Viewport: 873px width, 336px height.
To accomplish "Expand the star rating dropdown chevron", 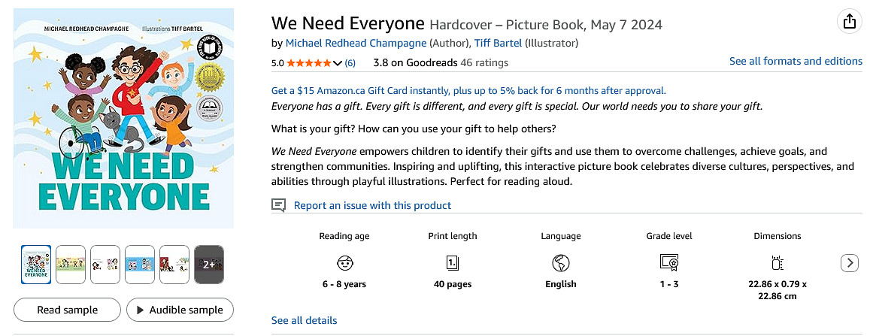I will click(x=338, y=63).
